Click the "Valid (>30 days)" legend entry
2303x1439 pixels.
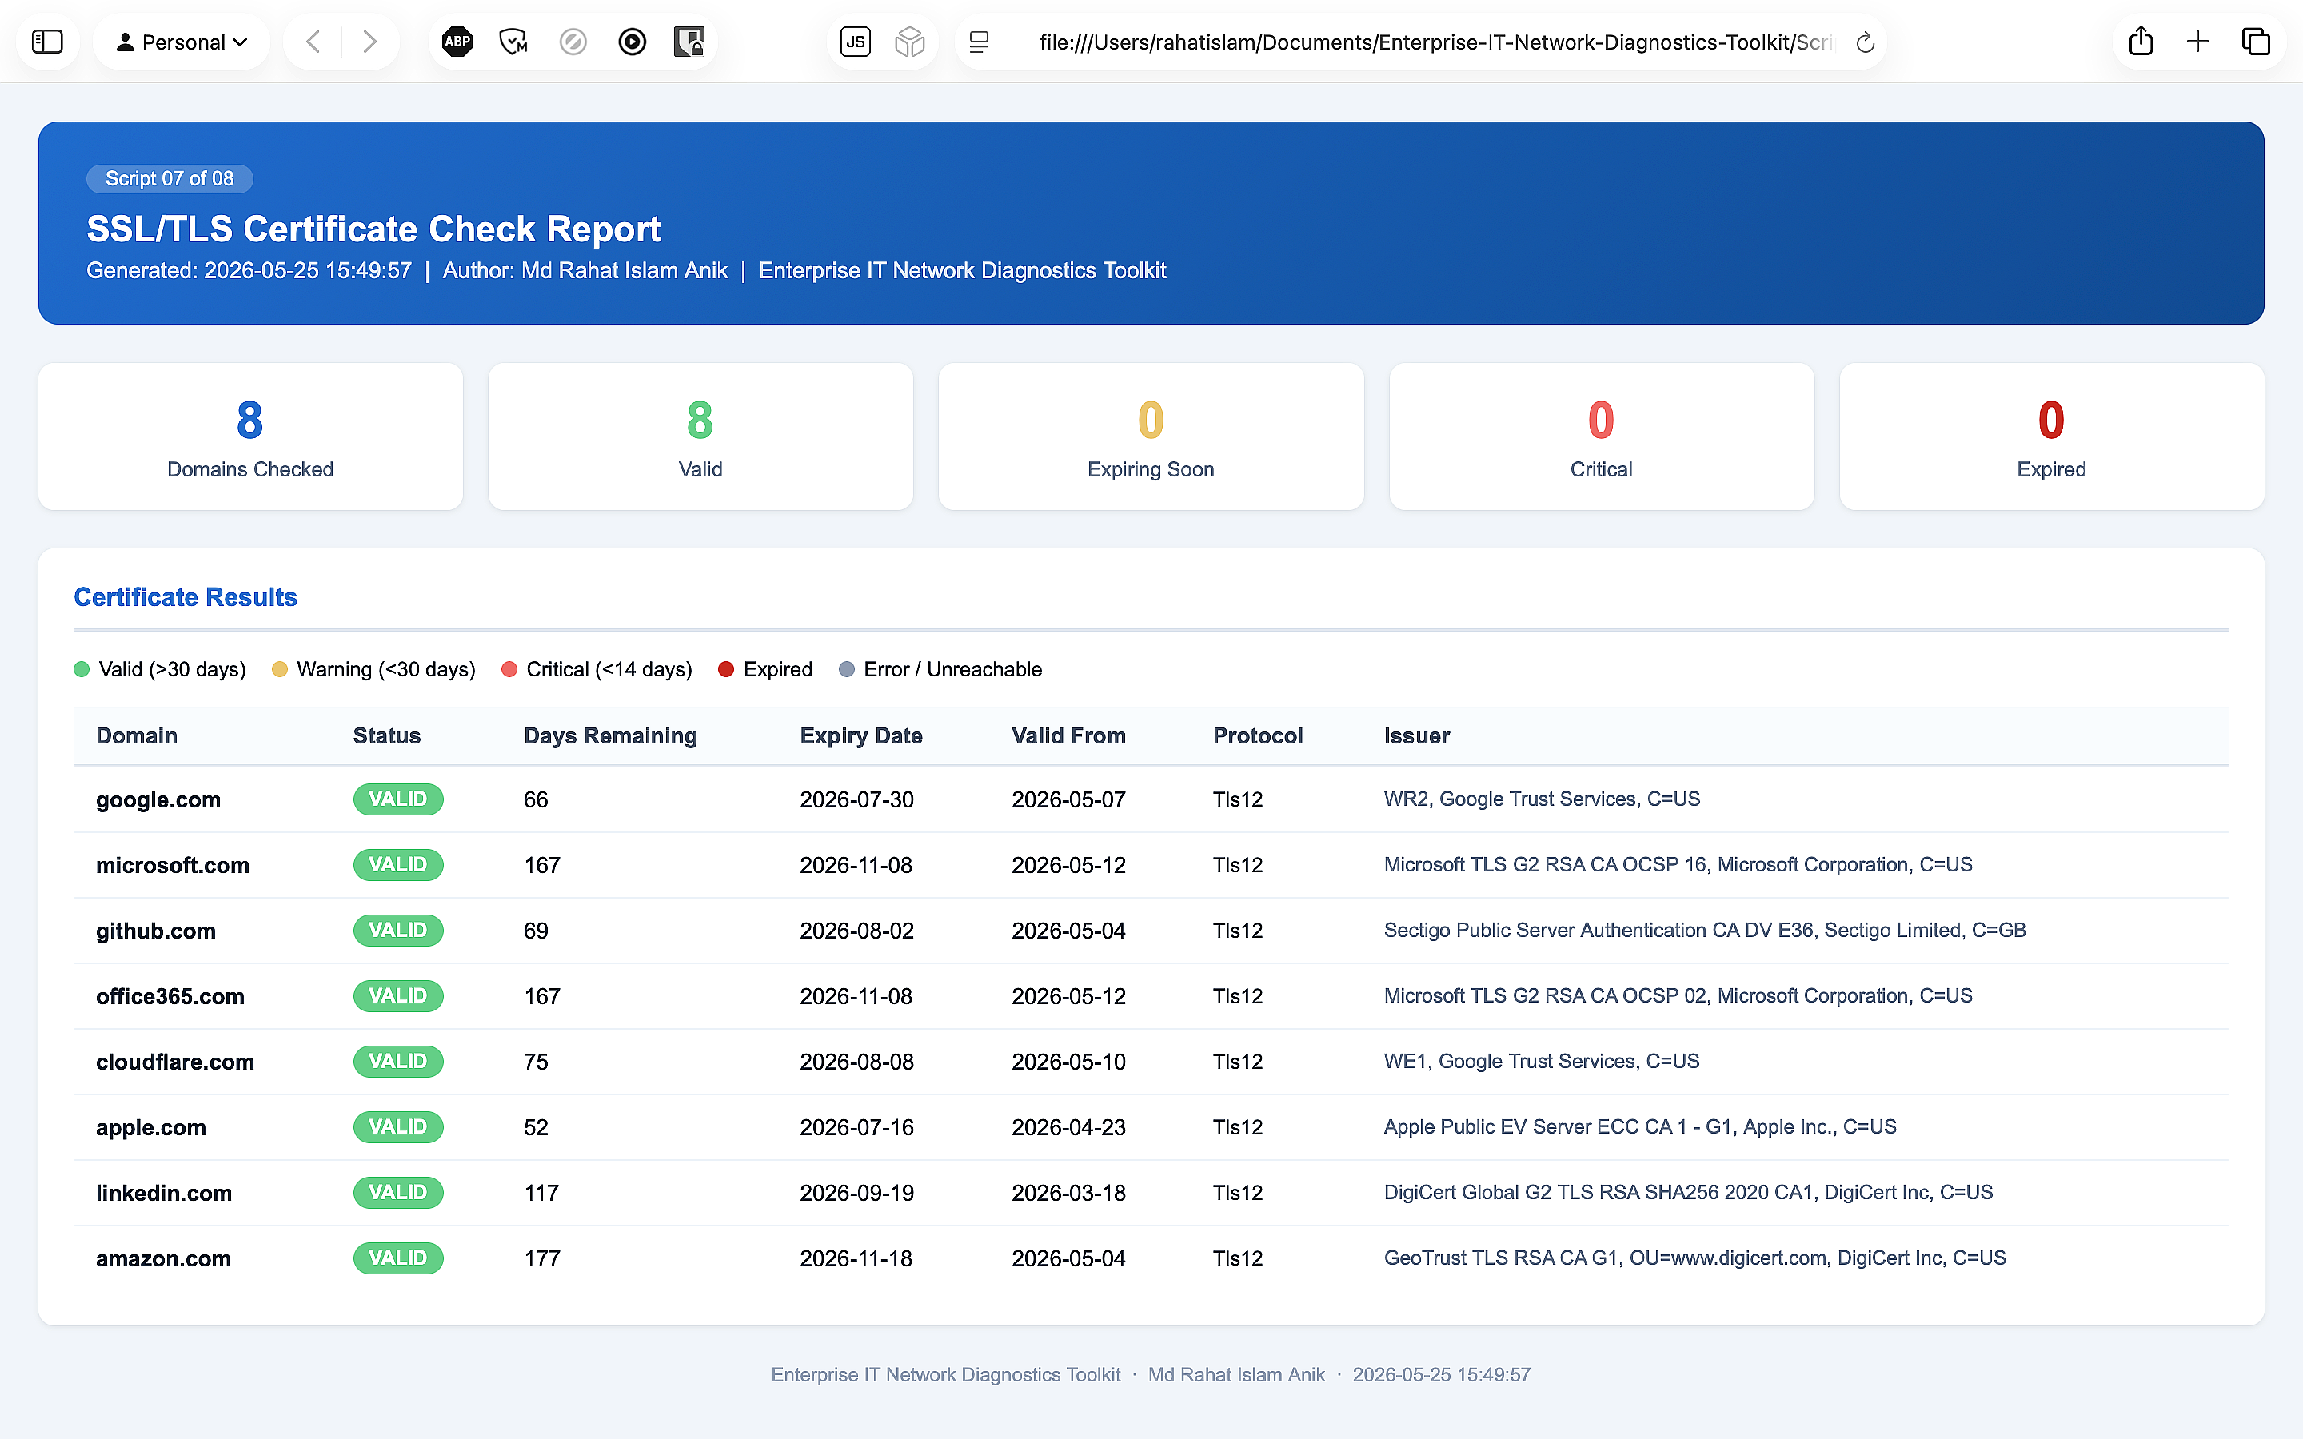[160, 670]
